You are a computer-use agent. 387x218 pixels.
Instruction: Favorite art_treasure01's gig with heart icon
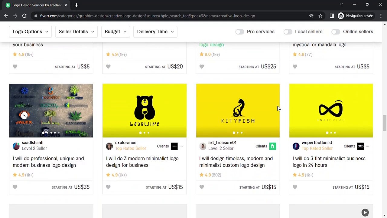pos(202,187)
